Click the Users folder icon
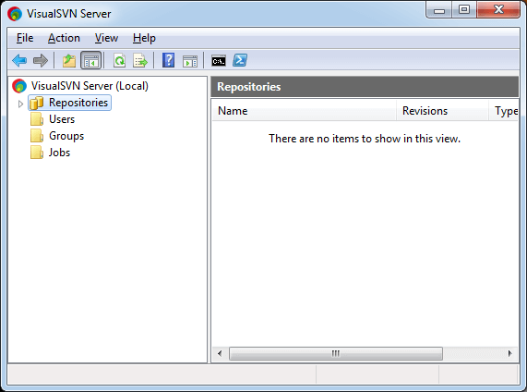The height and width of the screenshot is (392, 527). point(37,119)
